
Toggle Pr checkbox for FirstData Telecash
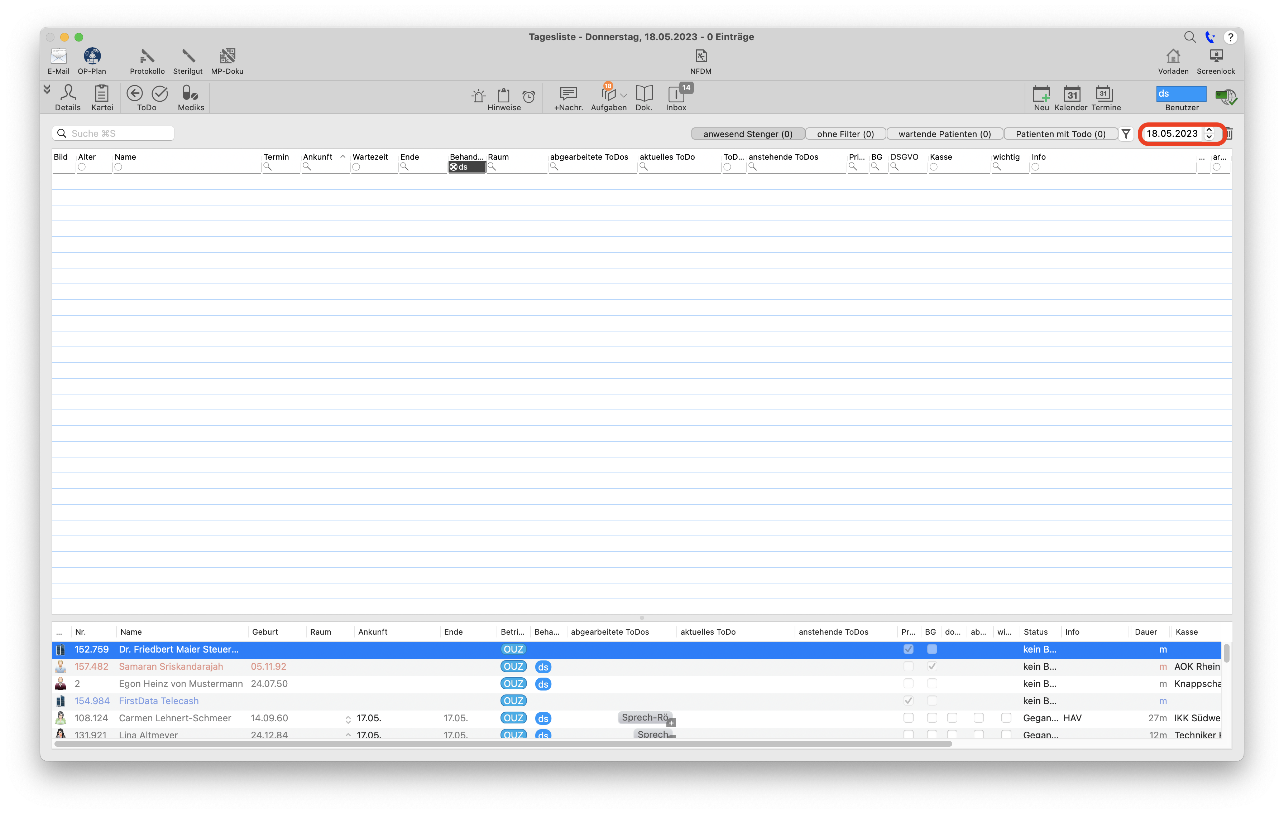(x=908, y=701)
